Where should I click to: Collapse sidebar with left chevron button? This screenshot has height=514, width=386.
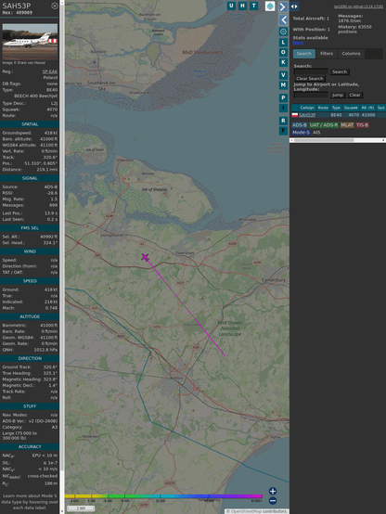click(283, 20)
